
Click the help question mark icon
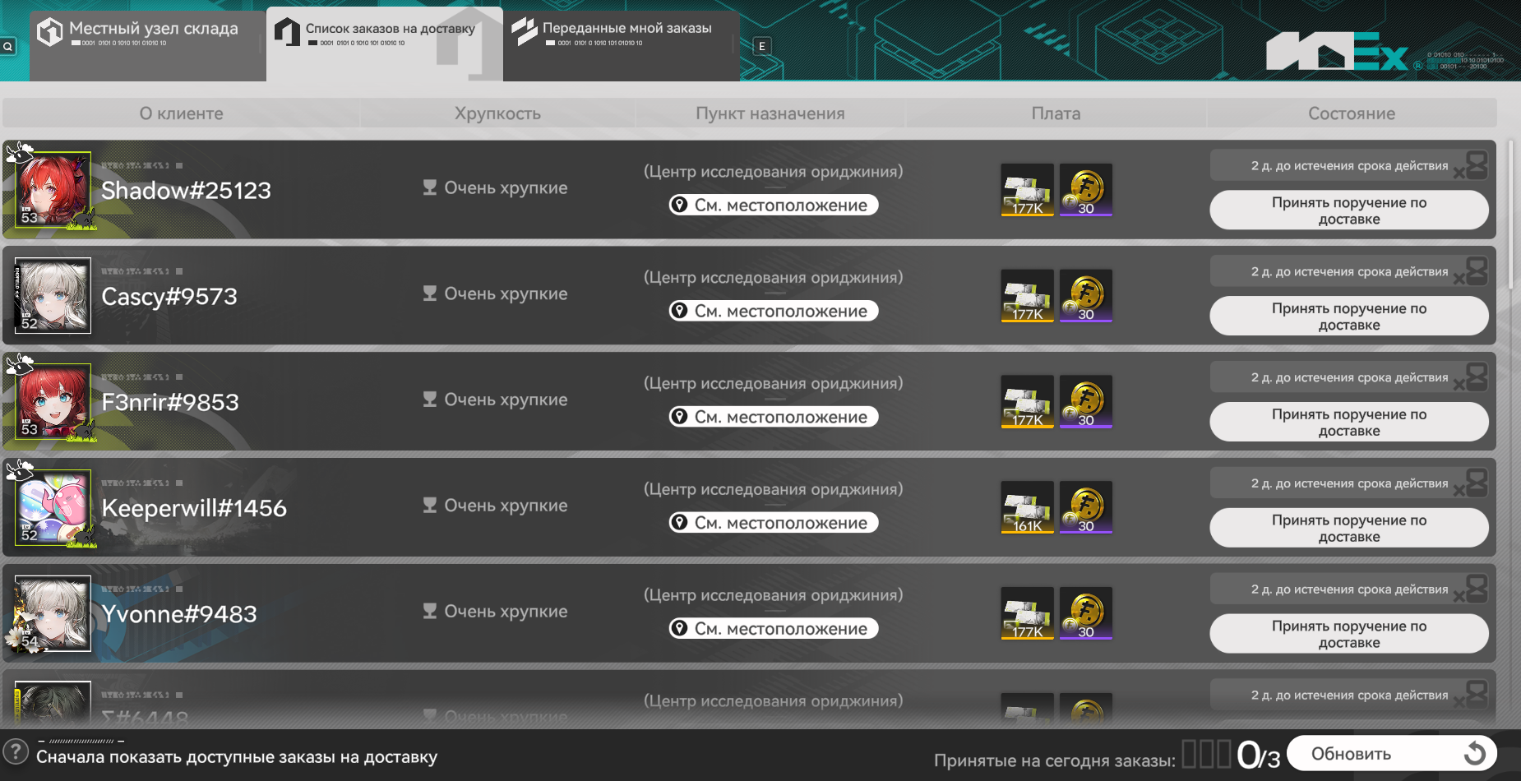pos(15,751)
